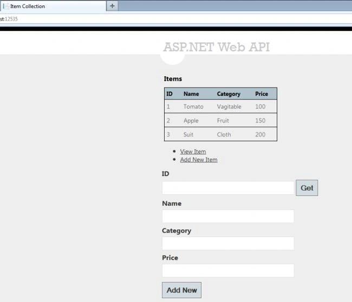
Task: Select the Vagitable category cell
Action: click(229, 107)
